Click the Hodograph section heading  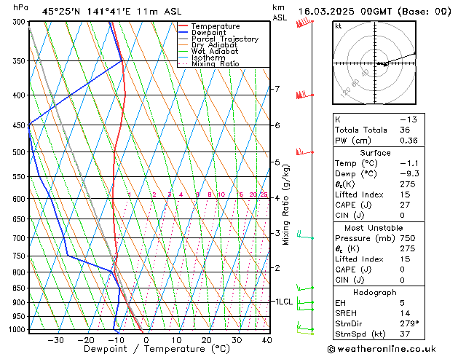click(375, 292)
